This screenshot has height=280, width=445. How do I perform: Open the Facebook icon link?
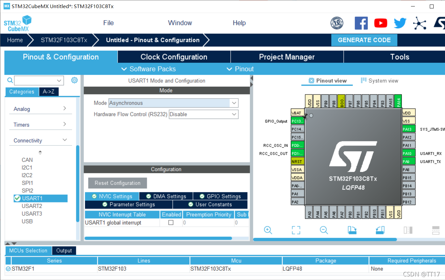(361, 23)
